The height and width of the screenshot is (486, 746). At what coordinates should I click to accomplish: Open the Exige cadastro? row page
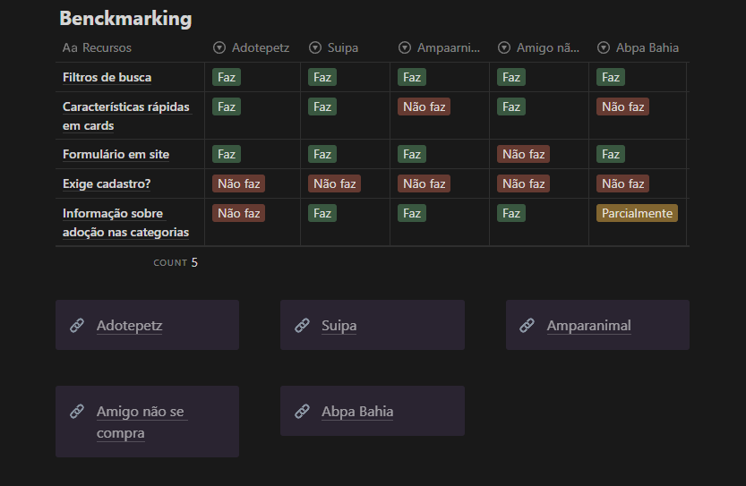(107, 184)
